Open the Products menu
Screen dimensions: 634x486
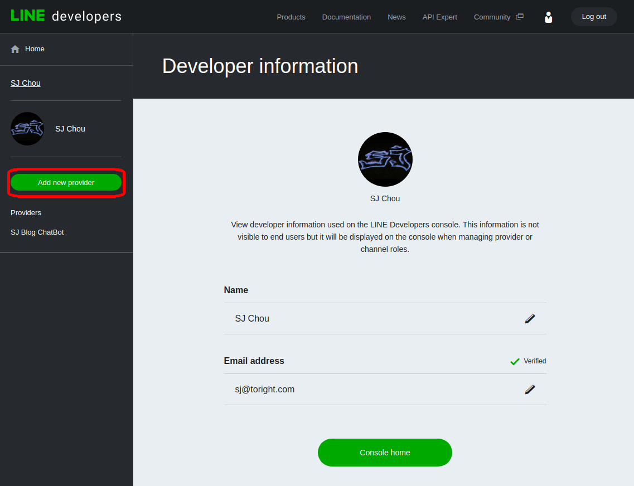point(291,17)
